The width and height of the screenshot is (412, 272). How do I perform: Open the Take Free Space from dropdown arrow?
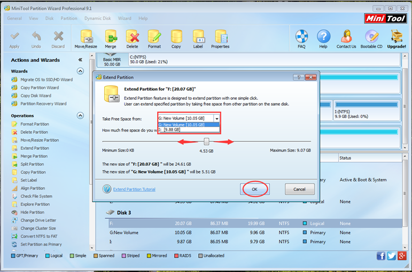pos(216,118)
